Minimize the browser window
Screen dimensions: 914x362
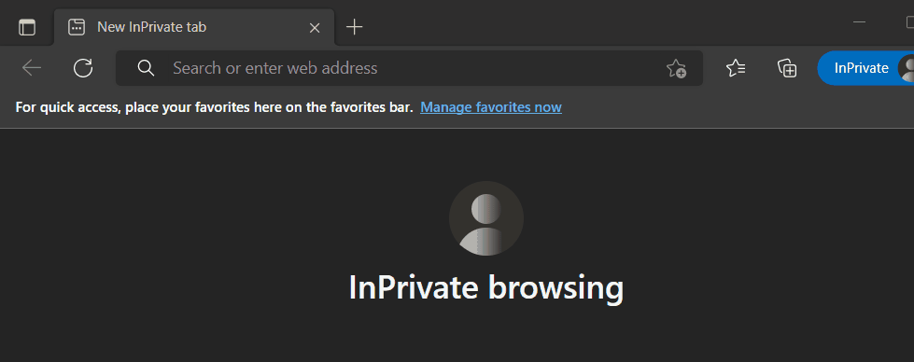(859, 22)
